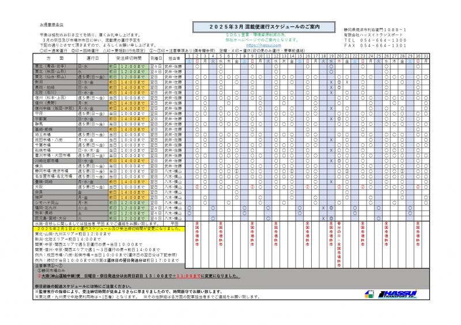Image resolution: width=461 pixels, height=325 pixels.
Task: Select the 船橋市場 row label
Action: pos(55,150)
